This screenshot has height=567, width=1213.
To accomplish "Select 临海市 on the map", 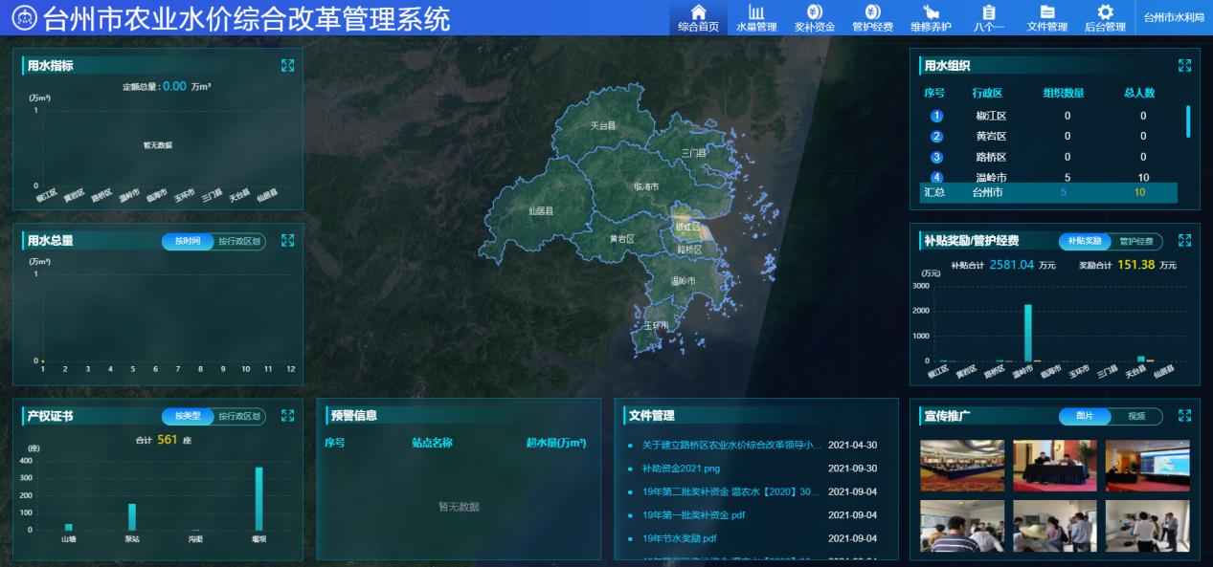I will pos(646,186).
